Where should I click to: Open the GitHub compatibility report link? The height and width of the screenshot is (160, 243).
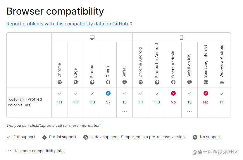pyautogui.click(x=67, y=24)
